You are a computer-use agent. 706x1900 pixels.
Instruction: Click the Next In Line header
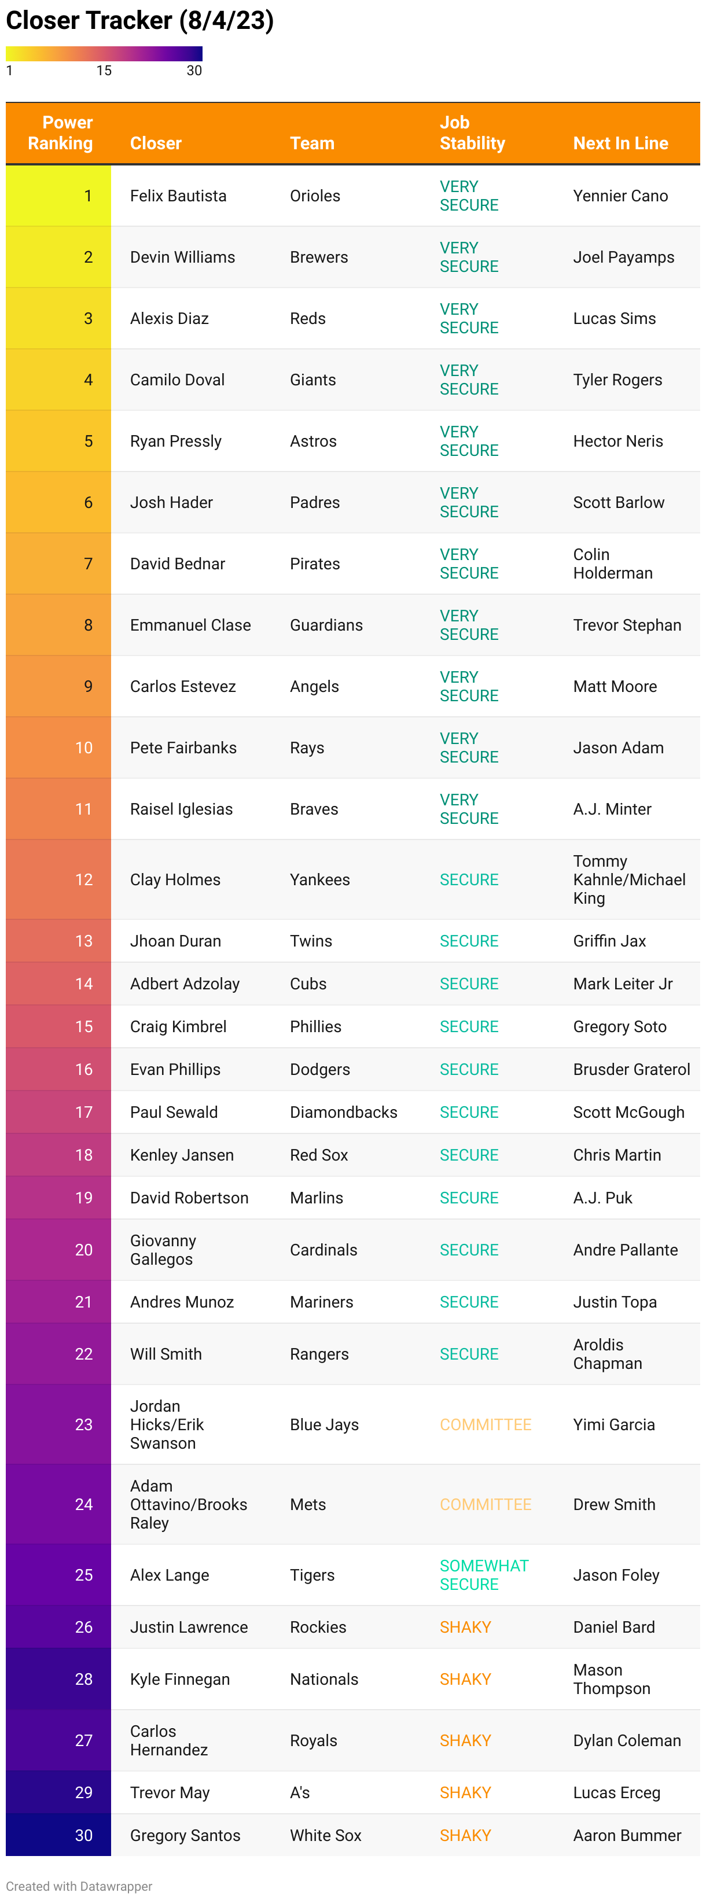[x=620, y=143]
